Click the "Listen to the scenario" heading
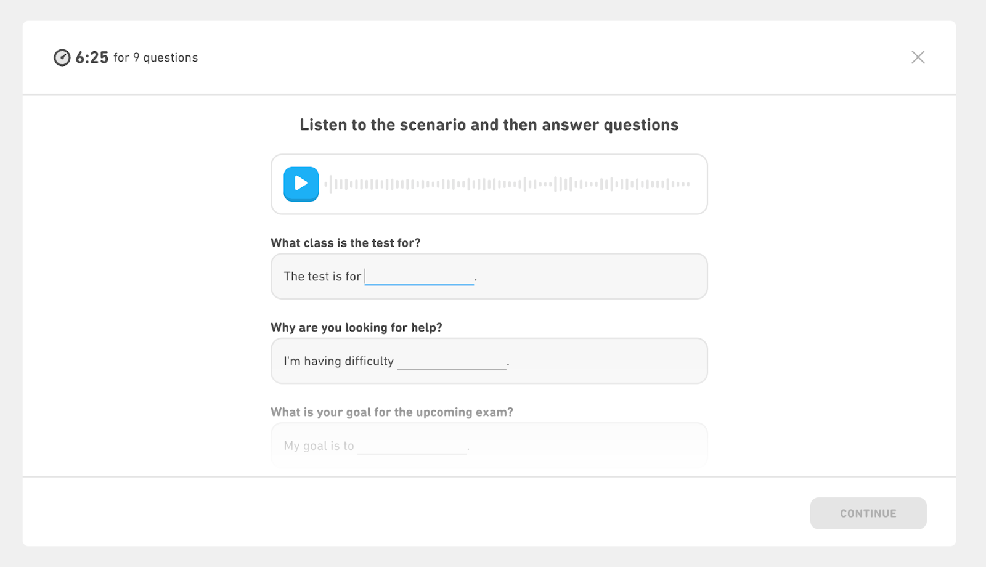Viewport: 986px width, 567px height. pos(489,125)
